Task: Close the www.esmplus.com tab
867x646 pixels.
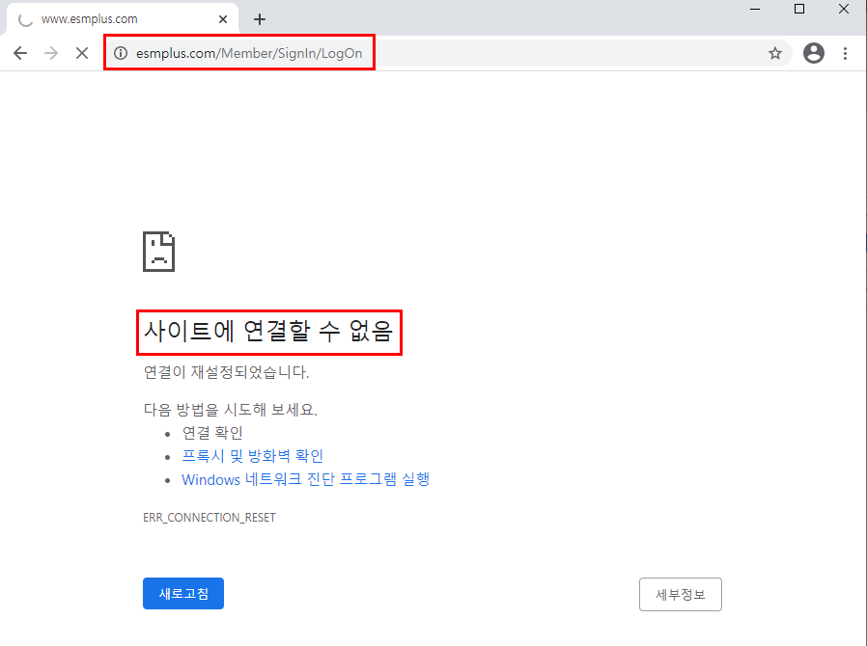Action: tap(223, 19)
